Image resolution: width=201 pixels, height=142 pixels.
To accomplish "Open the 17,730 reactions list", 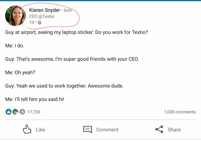I will [x=34, y=112].
